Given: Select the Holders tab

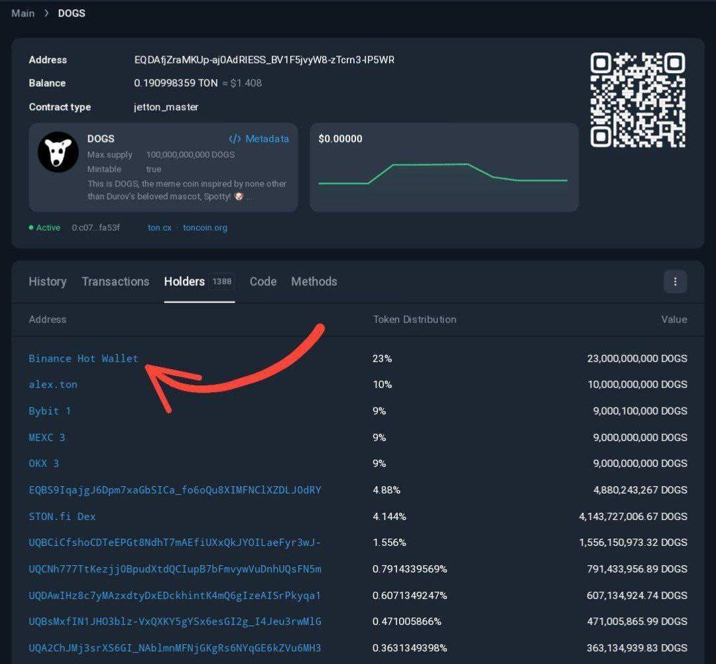Looking at the screenshot, I should pyautogui.click(x=184, y=282).
